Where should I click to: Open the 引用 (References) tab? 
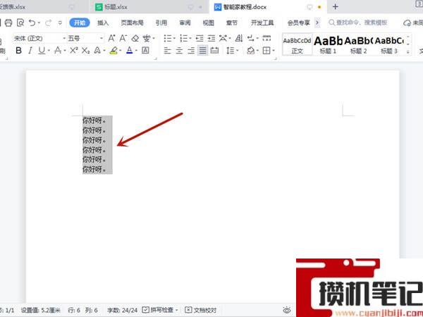click(161, 23)
